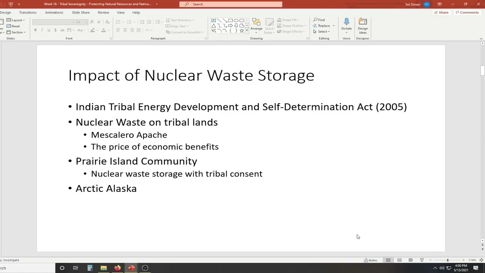Image resolution: width=485 pixels, height=273 pixels.
Task: Click the Find magnifier button
Action: [319, 20]
